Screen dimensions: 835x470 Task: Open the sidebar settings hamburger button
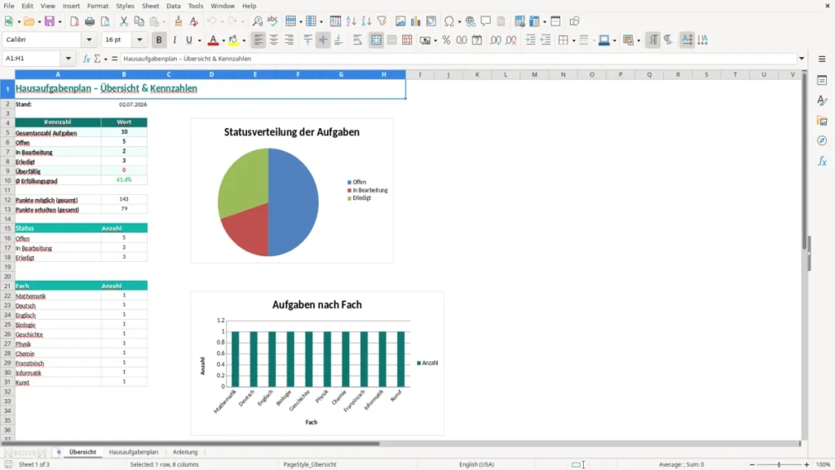pos(822,59)
